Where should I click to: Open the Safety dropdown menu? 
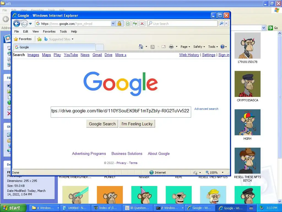coord(199,47)
